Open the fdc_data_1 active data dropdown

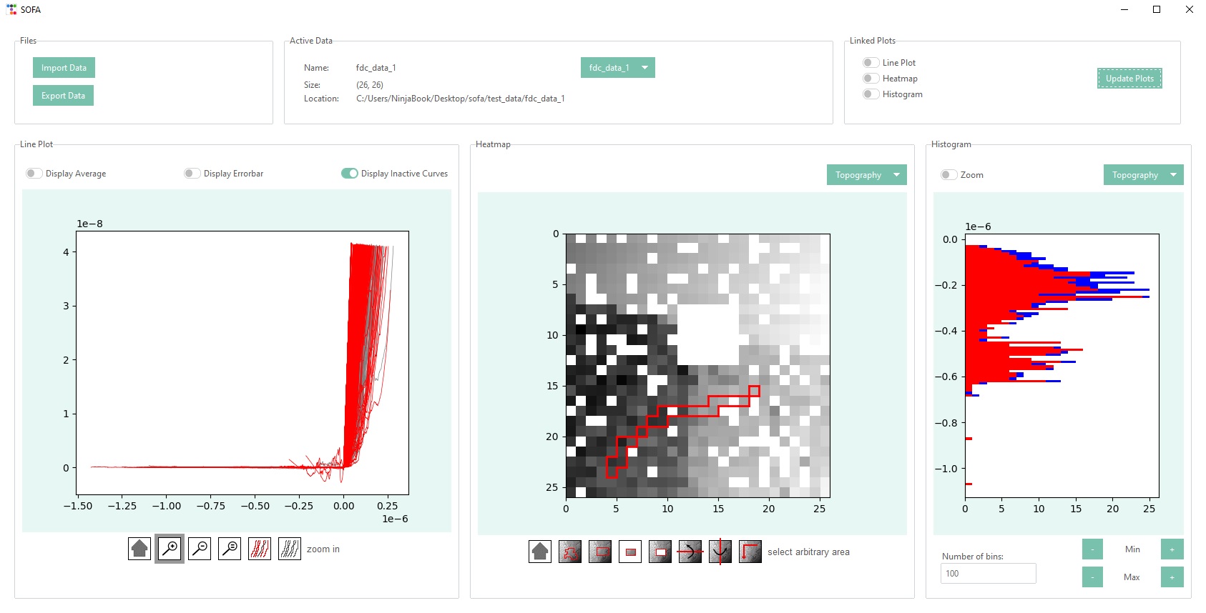coord(618,68)
